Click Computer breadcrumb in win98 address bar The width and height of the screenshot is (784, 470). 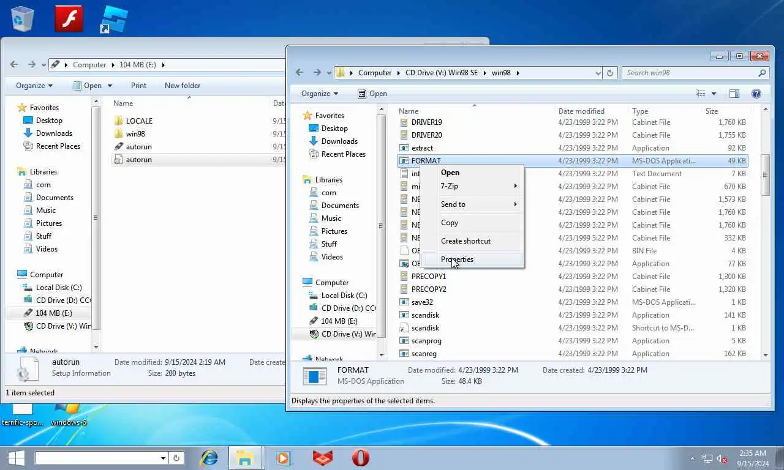coord(375,73)
